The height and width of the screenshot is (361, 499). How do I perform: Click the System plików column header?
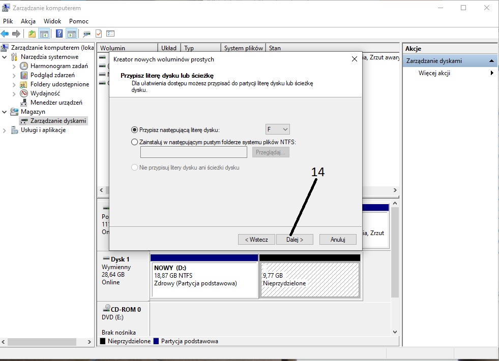tap(243, 48)
